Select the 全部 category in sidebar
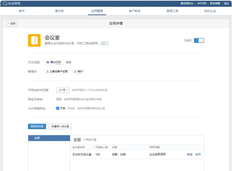The width and height of the screenshot is (232, 171). tap(49, 138)
